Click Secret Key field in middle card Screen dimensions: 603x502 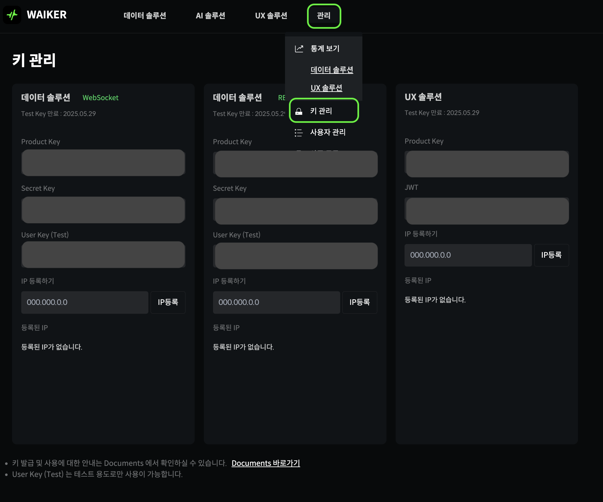[x=295, y=211]
